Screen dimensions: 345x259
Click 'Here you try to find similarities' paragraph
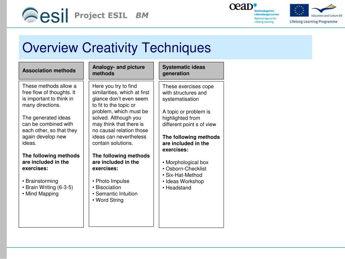(121, 115)
